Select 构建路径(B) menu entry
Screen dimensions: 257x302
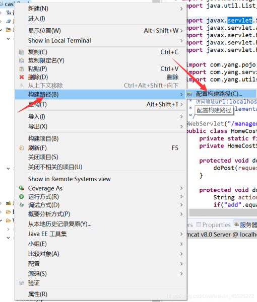tap(100, 95)
